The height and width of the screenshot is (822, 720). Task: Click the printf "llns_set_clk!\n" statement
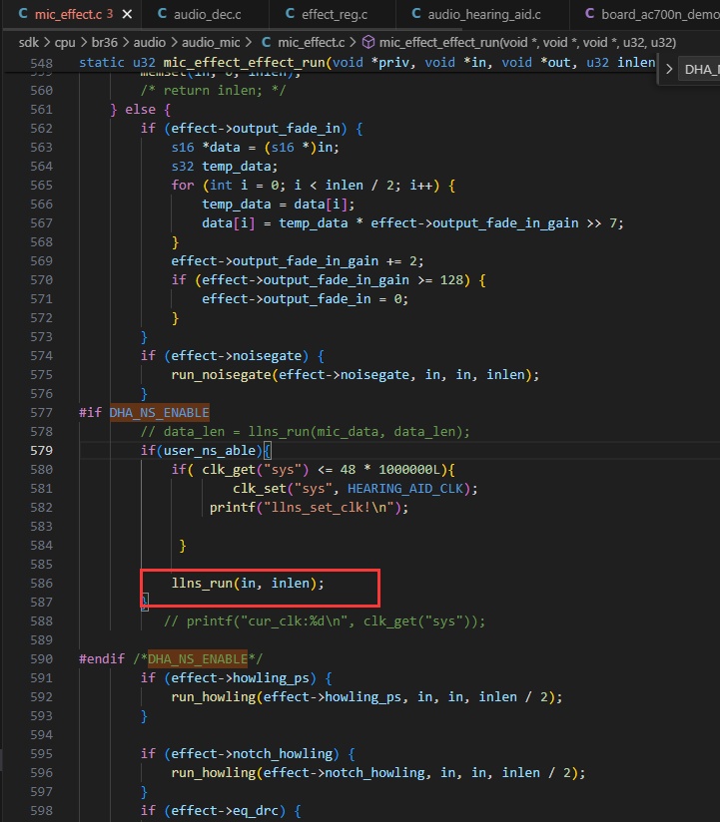309,508
